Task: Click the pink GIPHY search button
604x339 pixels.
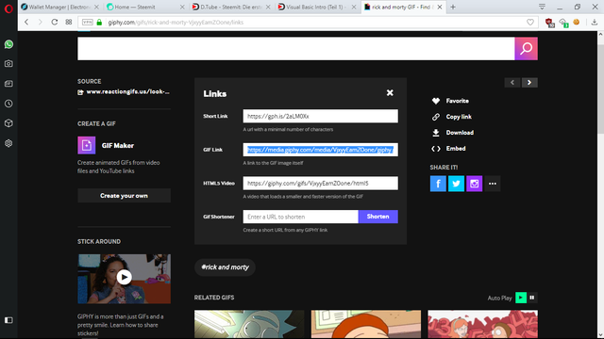Action: [527, 48]
